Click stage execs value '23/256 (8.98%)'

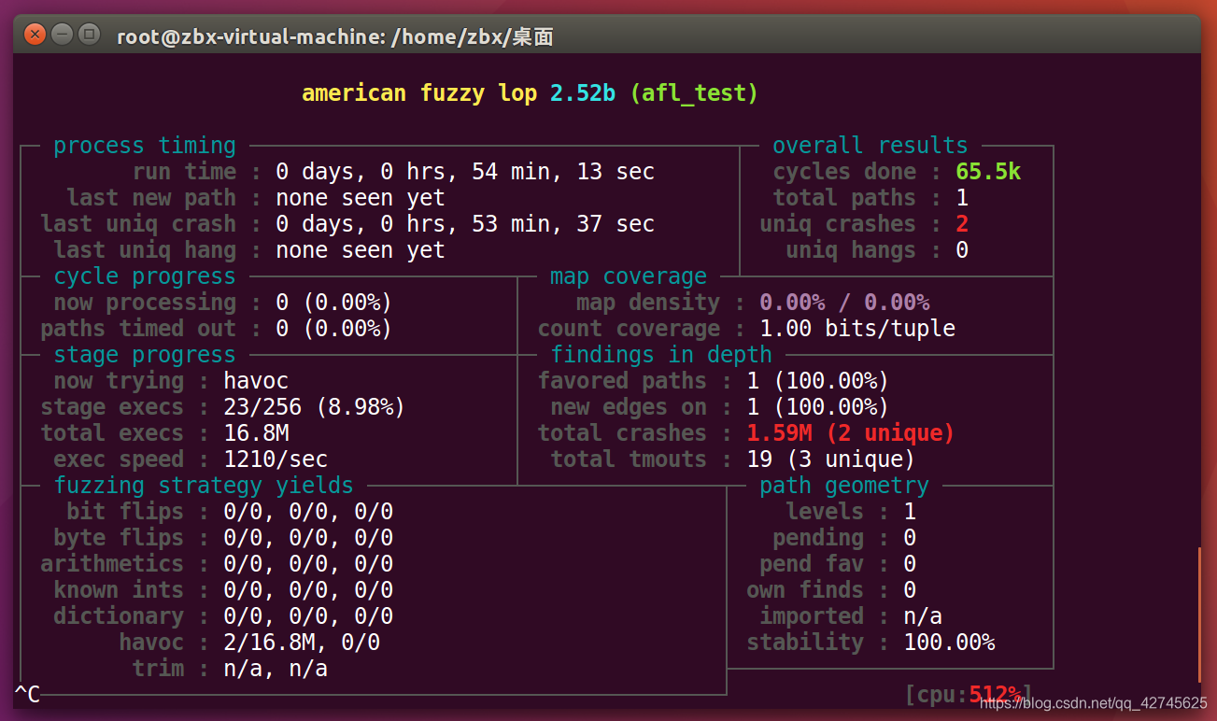pos(315,407)
